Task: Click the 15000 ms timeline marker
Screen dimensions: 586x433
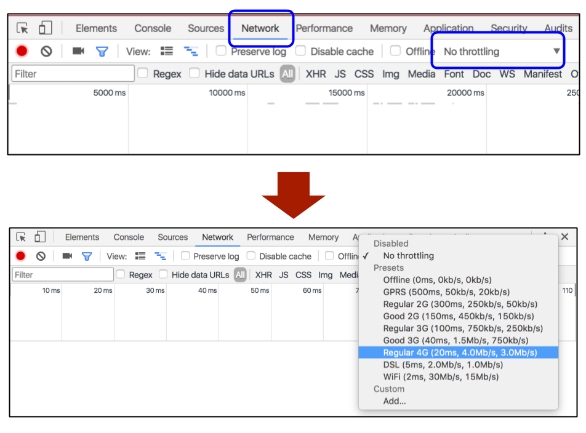Action: point(347,93)
